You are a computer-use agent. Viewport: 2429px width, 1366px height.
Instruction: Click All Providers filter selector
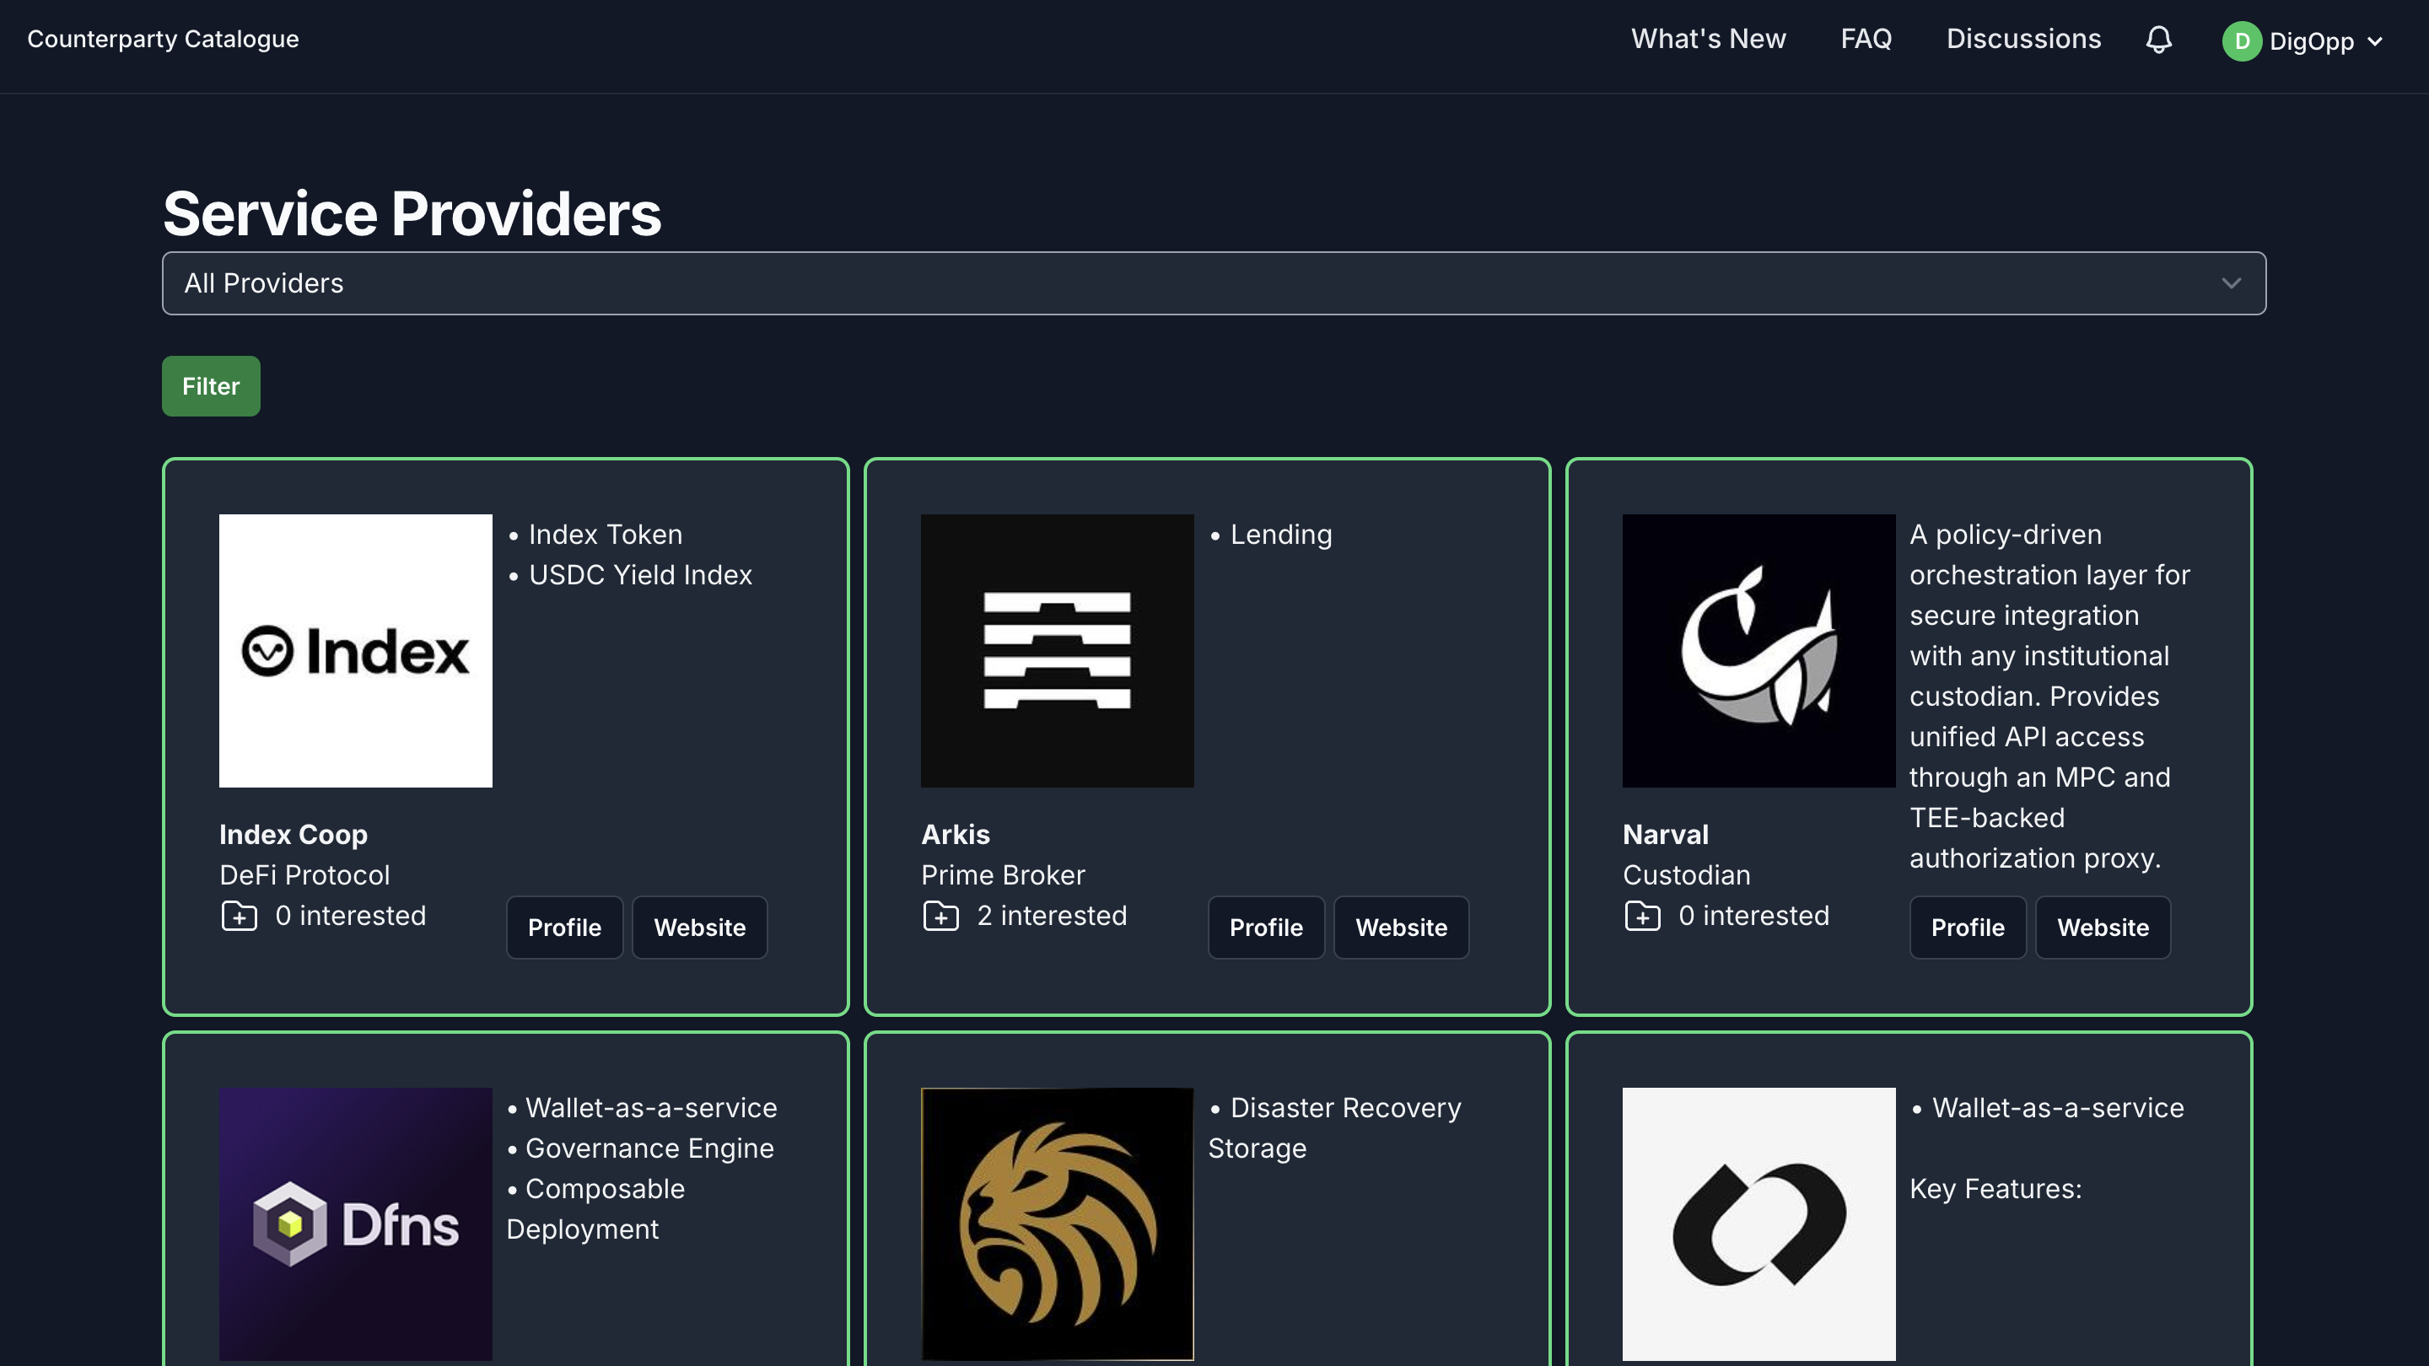(x=1214, y=282)
